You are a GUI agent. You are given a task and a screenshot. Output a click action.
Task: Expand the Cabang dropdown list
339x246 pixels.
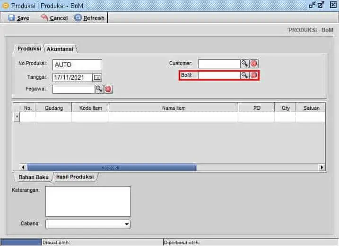(x=126, y=224)
